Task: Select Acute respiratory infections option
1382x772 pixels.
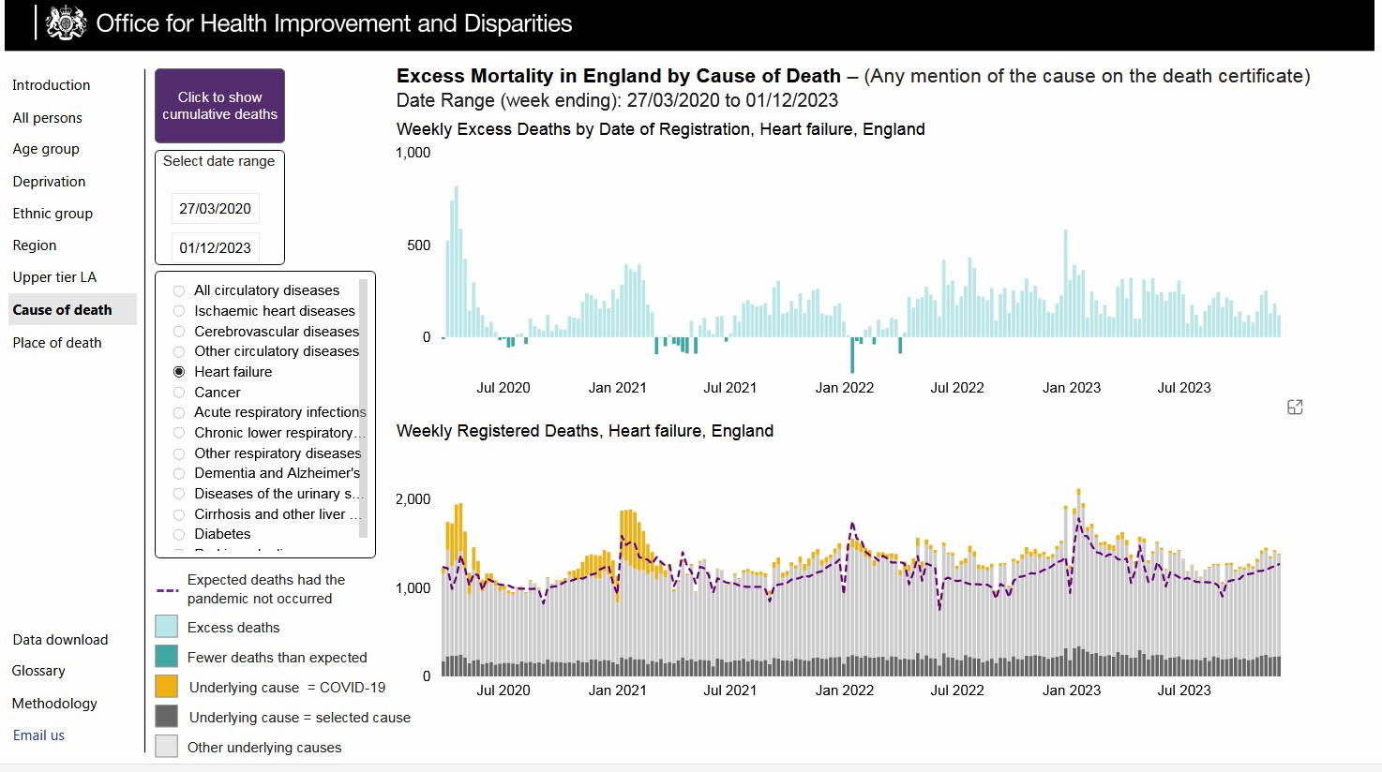Action: pyautogui.click(x=179, y=412)
